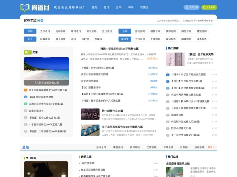This screenshot has height=177, width=237.
Task: Open the 工作计划 category tag
Action: coord(140,39)
